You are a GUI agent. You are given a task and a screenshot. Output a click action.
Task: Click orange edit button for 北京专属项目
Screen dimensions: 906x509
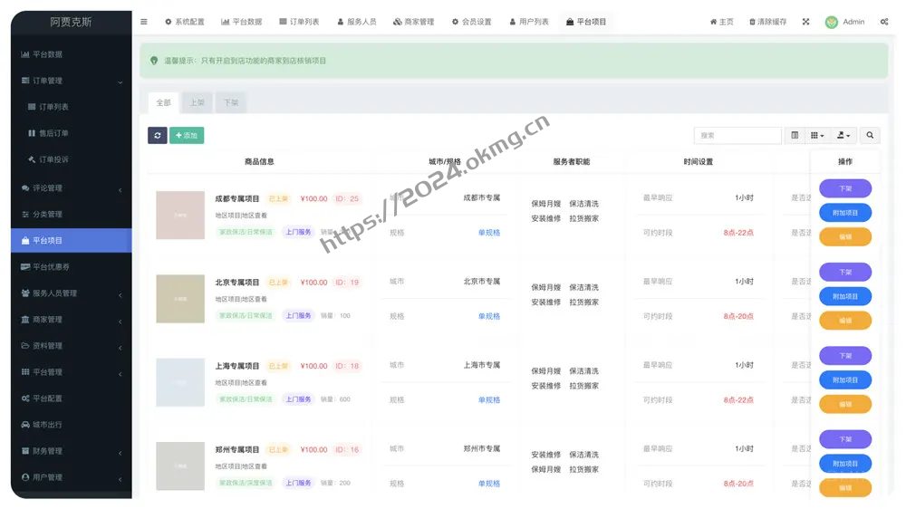tap(845, 321)
